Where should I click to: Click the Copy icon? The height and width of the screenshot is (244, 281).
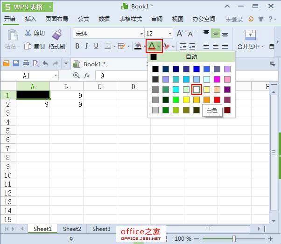point(28,46)
